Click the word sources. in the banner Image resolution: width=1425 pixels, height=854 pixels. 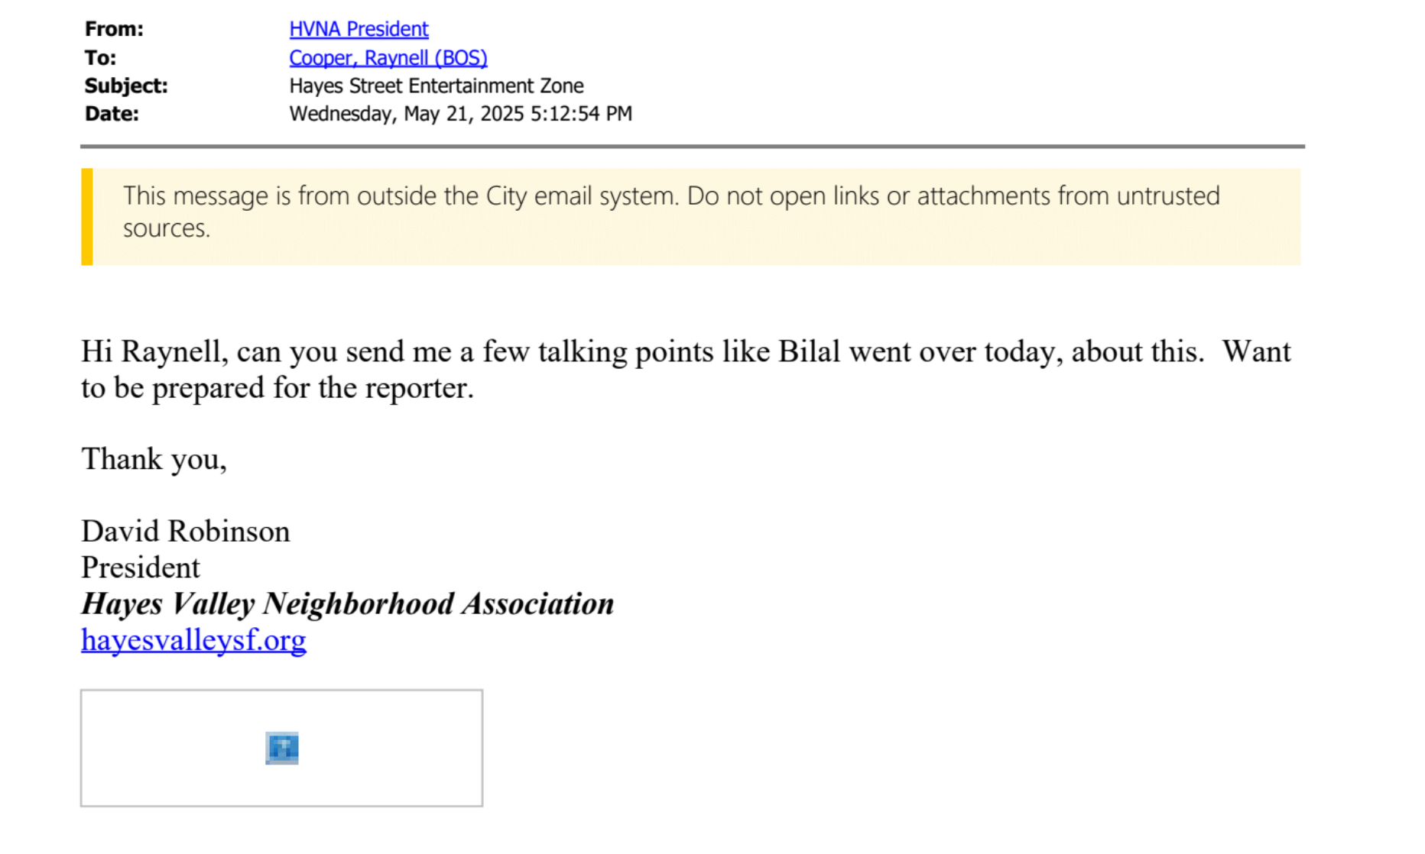tap(167, 228)
